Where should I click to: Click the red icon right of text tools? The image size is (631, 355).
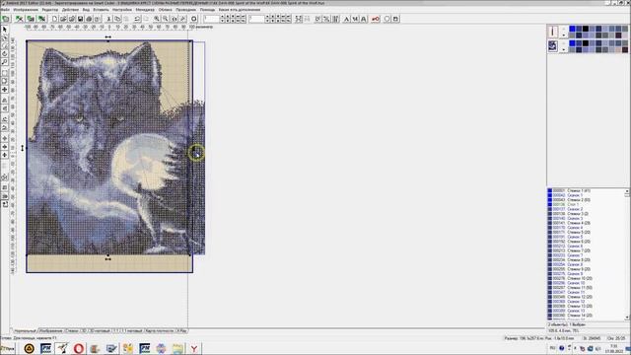[375, 19]
